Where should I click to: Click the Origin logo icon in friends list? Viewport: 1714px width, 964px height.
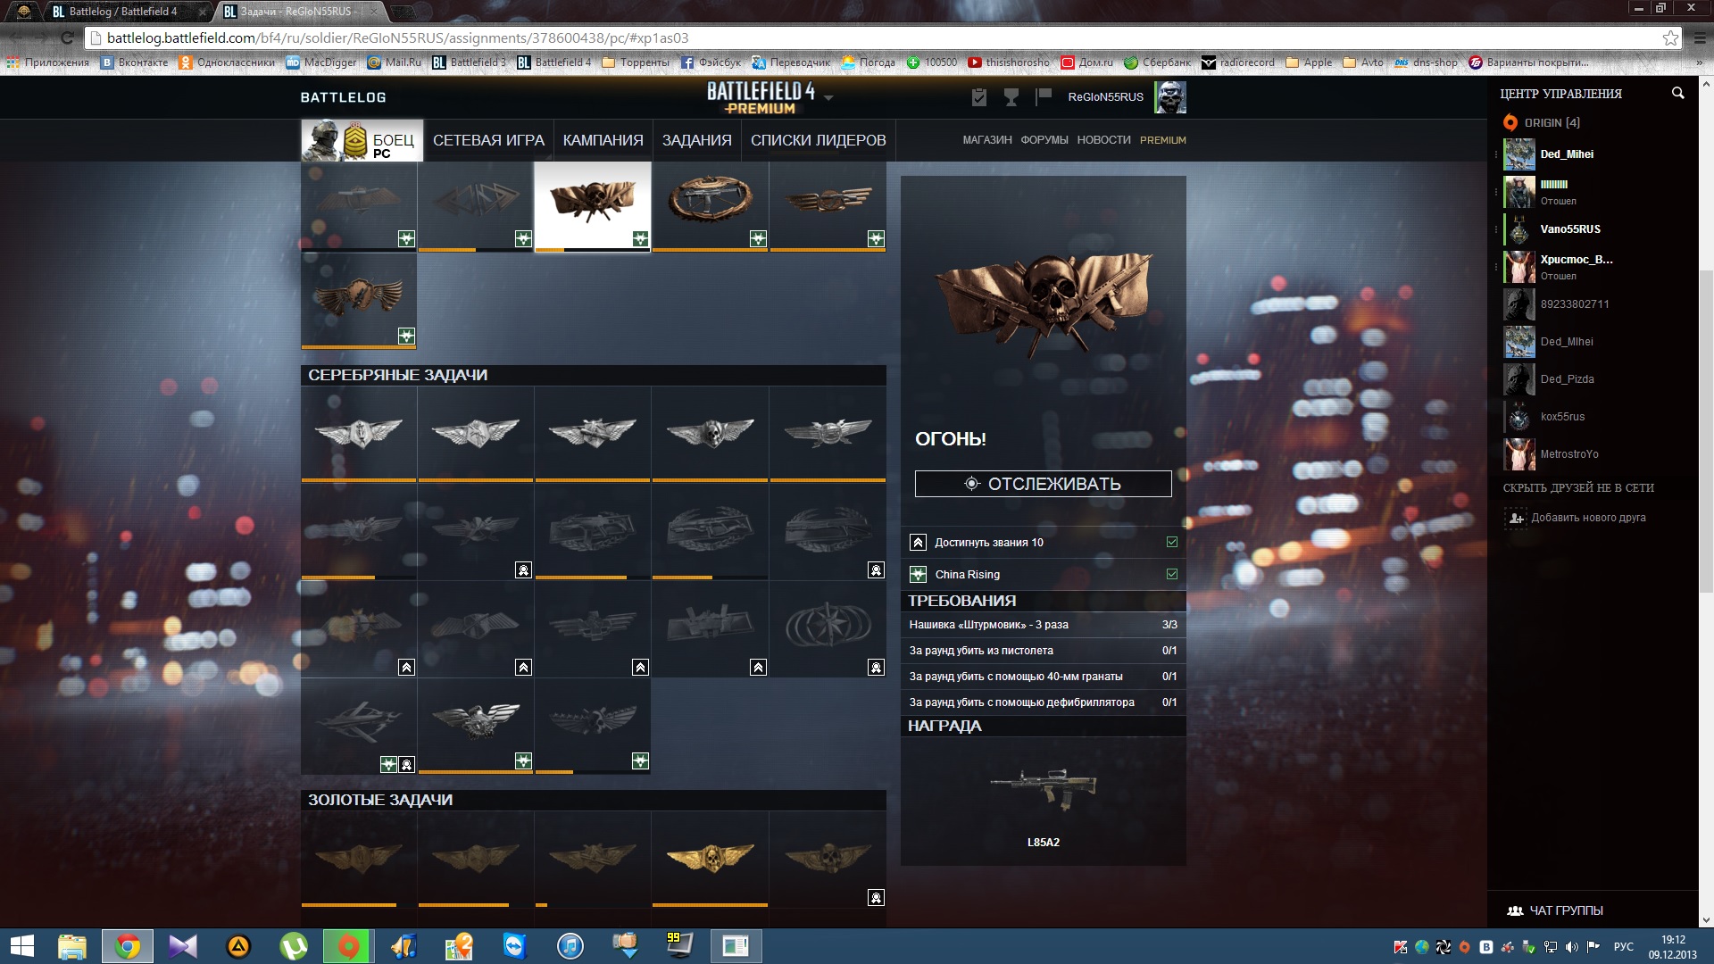1510,122
